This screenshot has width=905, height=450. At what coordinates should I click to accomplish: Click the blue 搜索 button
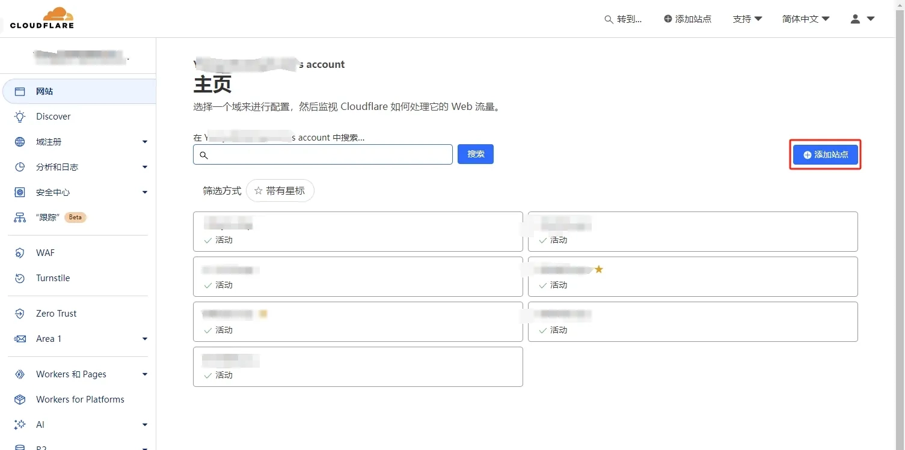click(x=476, y=154)
